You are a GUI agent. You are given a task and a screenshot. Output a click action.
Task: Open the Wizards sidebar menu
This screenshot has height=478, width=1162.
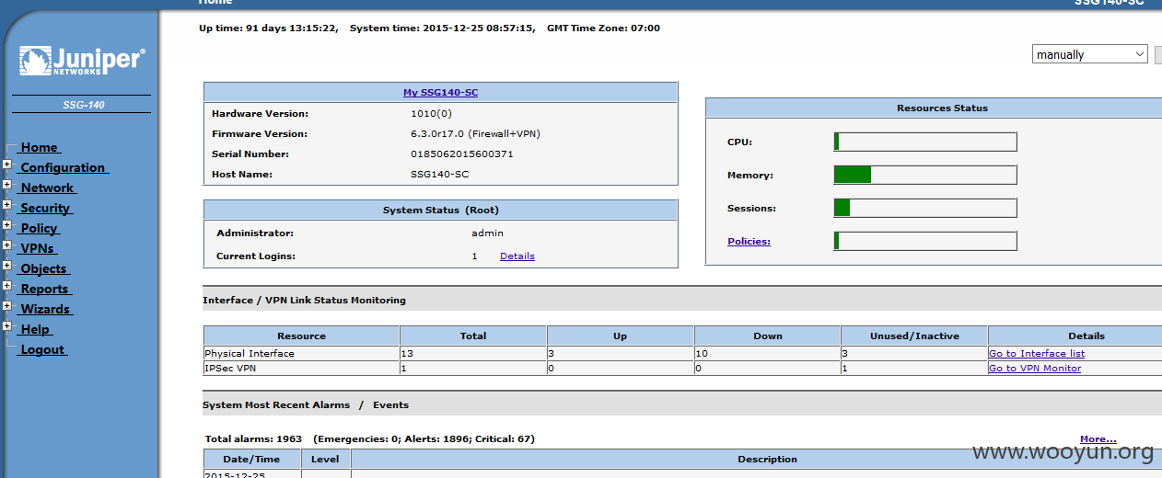(45, 309)
